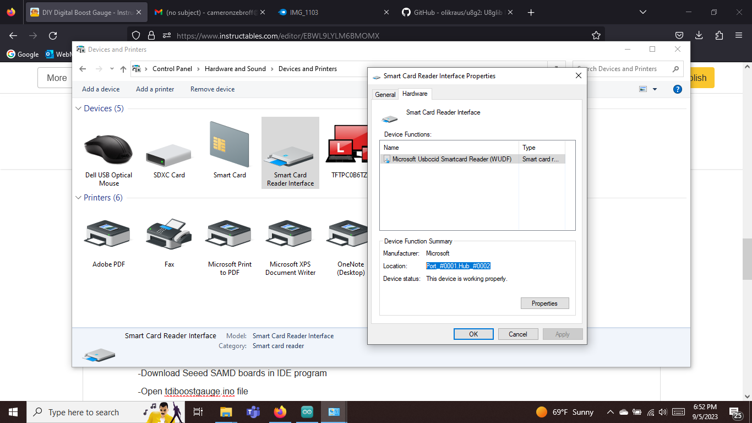Navigate to the Hardware and Sound breadcrumb
This screenshot has width=752, height=423.
pos(235,69)
